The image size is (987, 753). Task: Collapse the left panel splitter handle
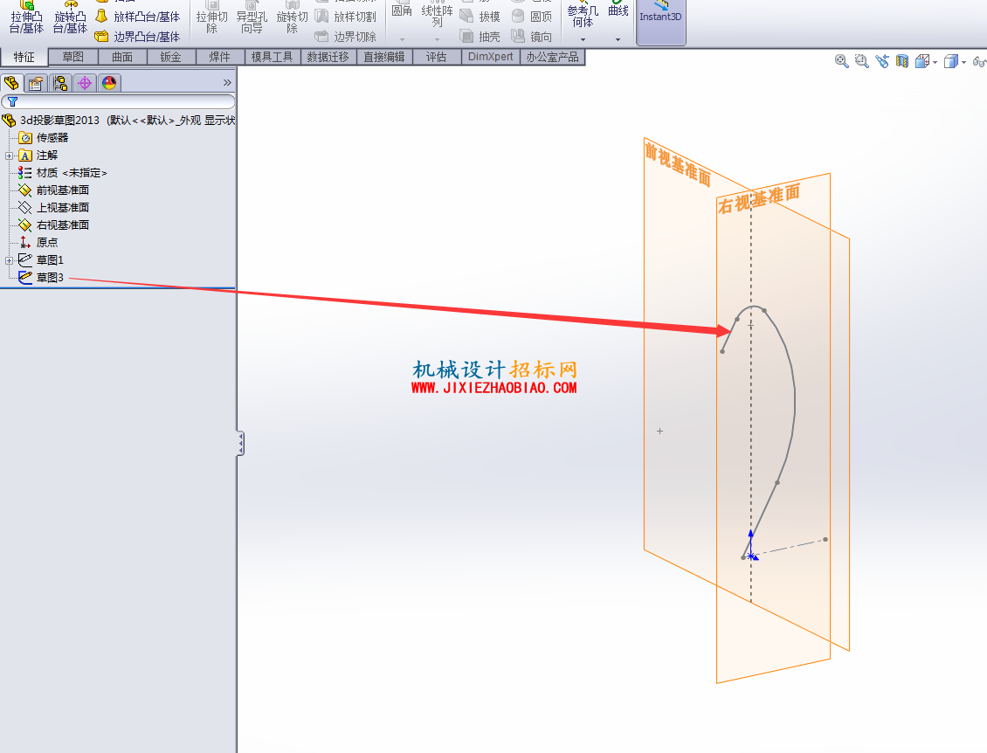(240, 443)
